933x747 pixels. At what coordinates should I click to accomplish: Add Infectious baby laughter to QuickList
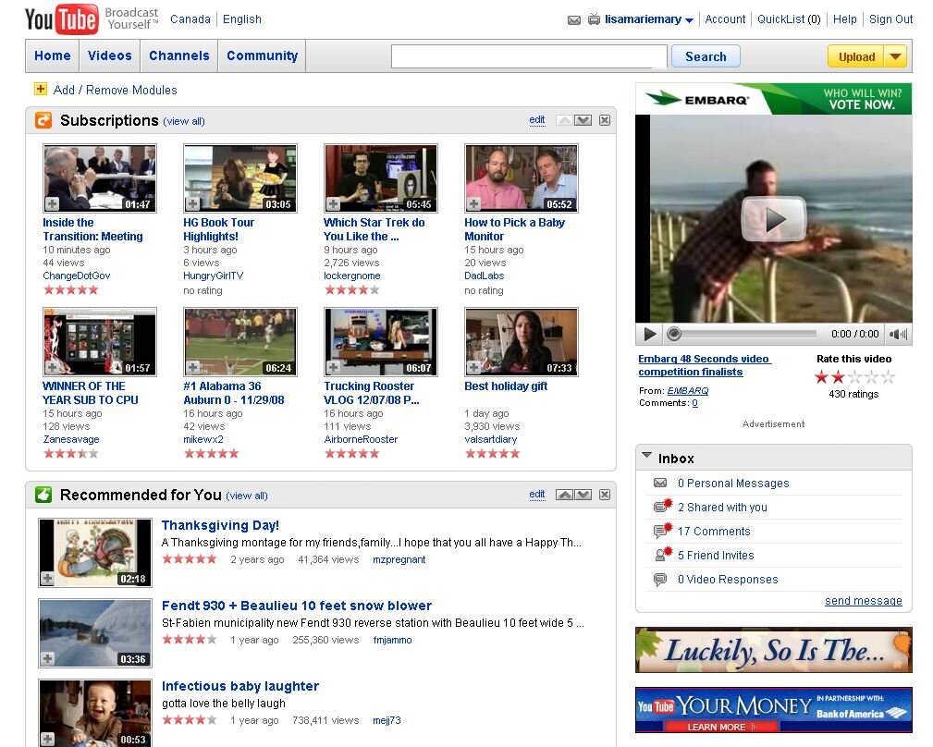[47, 740]
